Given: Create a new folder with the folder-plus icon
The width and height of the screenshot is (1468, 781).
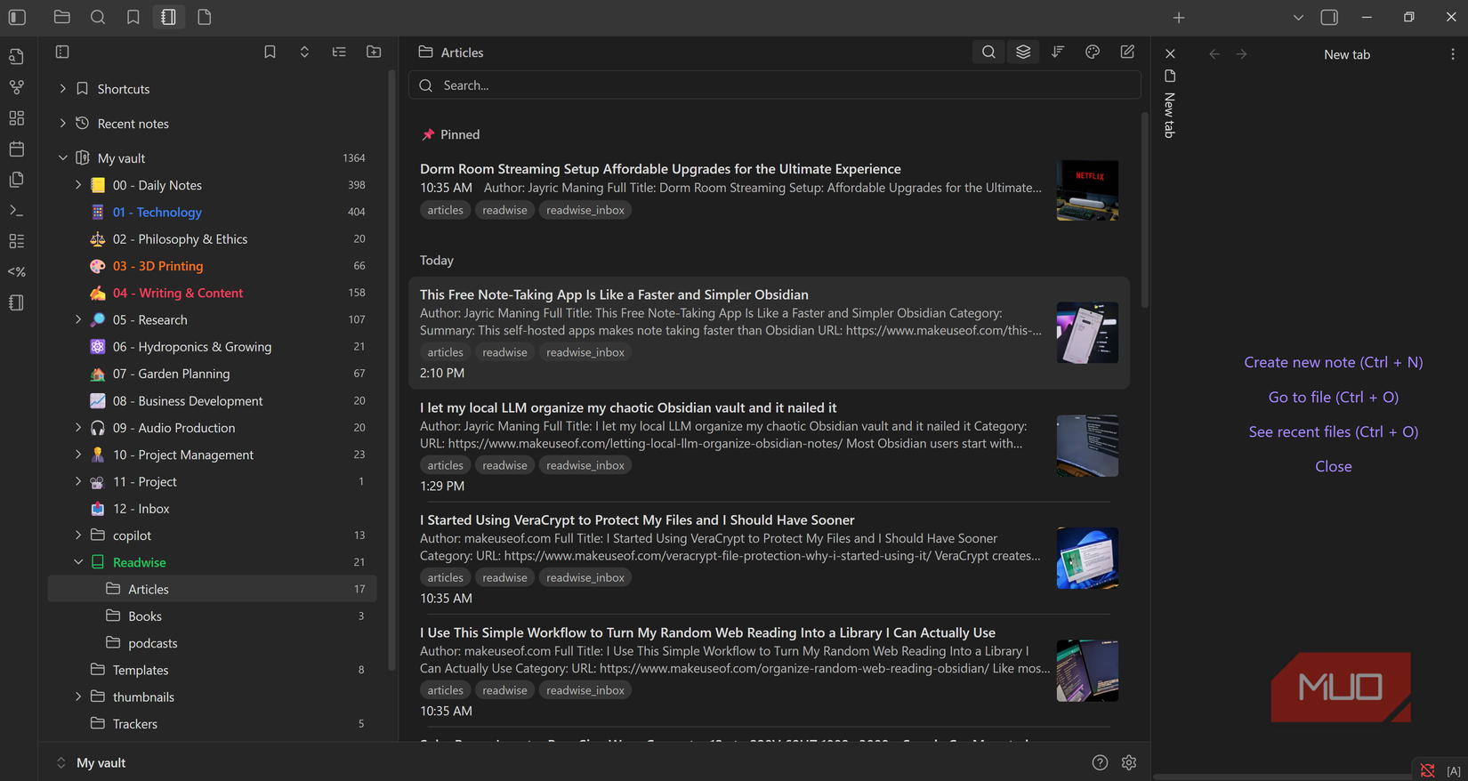Looking at the screenshot, I should tap(374, 52).
